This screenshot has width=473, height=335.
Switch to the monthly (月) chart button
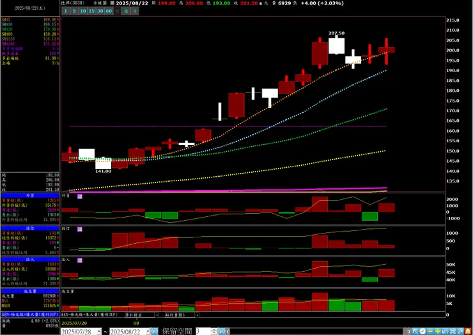tap(135, 11)
